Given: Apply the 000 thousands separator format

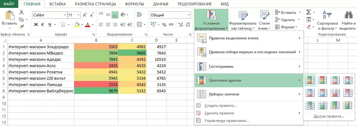Looking at the screenshot, I should click(x=171, y=25).
